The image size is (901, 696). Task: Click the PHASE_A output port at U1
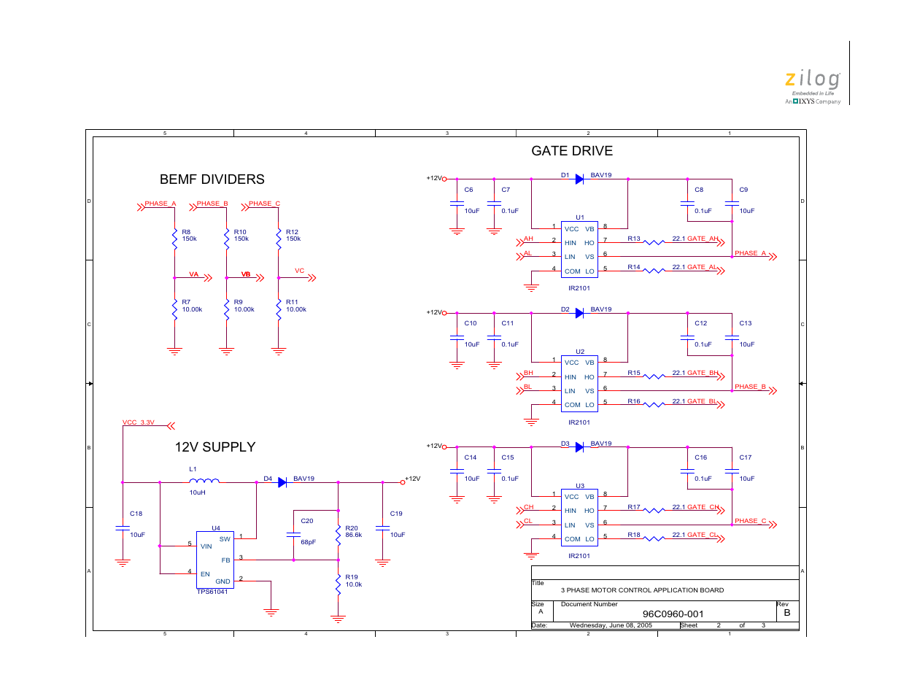(755, 255)
